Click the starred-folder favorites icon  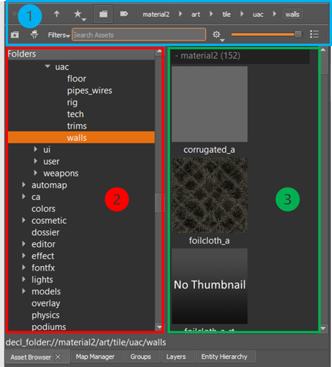pos(15,35)
